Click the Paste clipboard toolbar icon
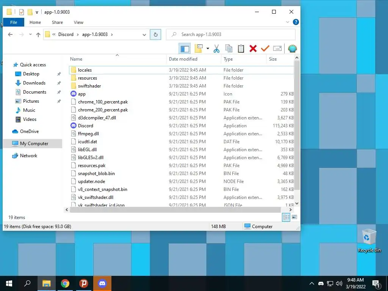Screen dimensions: 388x291 point(241,48)
